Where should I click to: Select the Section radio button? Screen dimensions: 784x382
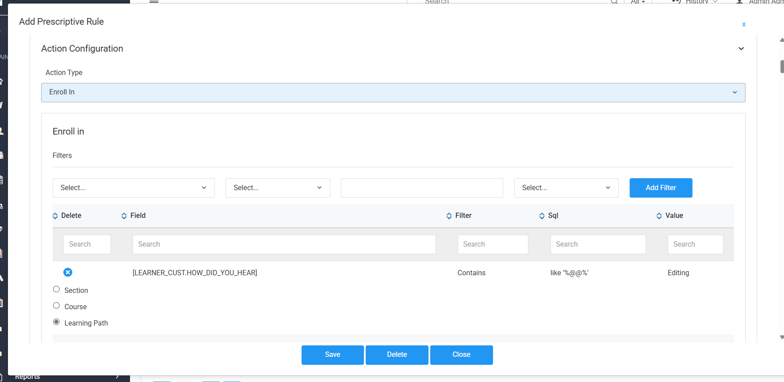(x=57, y=289)
